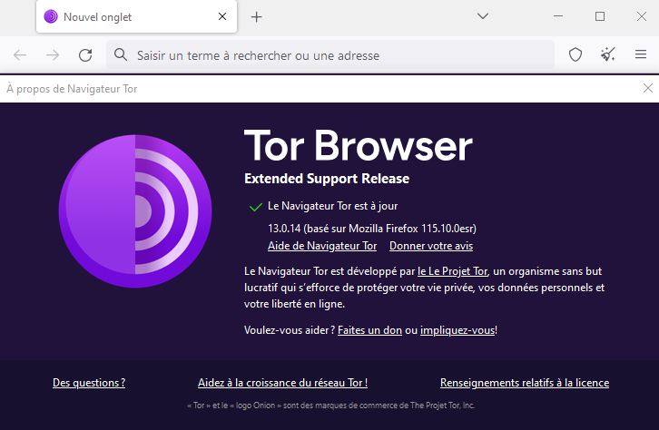Click the back navigation arrow
Viewport: 659px width, 430px height.
click(x=20, y=55)
